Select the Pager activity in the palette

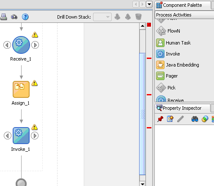pos(167,76)
